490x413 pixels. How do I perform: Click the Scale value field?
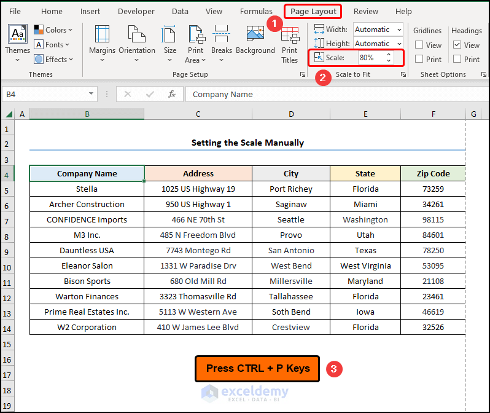[371, 58]
